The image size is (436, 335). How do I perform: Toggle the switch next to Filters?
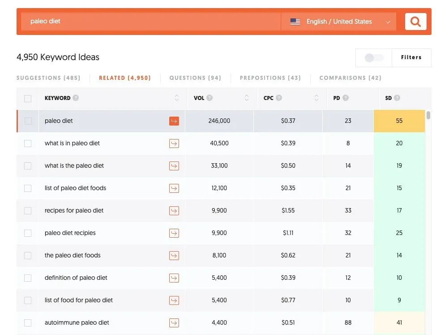pos(374,57)
